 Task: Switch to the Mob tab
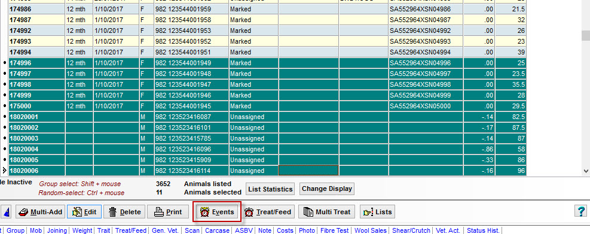coord(36,230)
